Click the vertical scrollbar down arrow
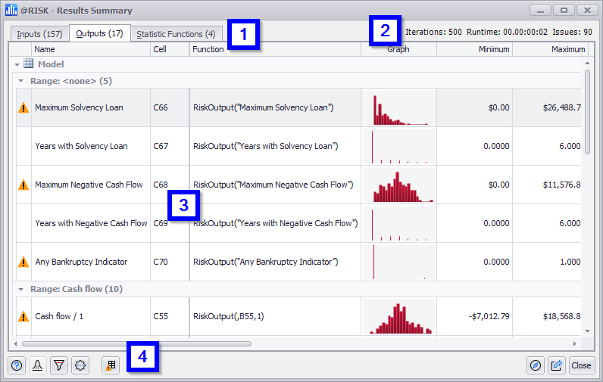This screenshot has height=382, width=603. coord(587,331)
